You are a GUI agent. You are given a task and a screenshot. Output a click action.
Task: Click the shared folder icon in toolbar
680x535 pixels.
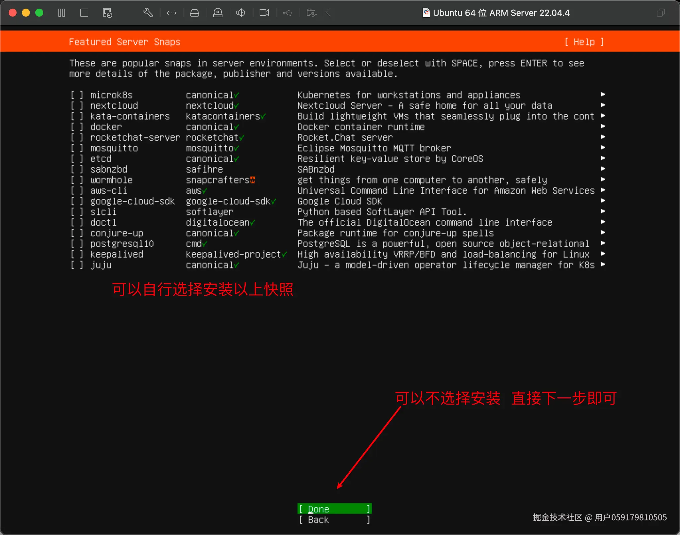tap(311, 13)
